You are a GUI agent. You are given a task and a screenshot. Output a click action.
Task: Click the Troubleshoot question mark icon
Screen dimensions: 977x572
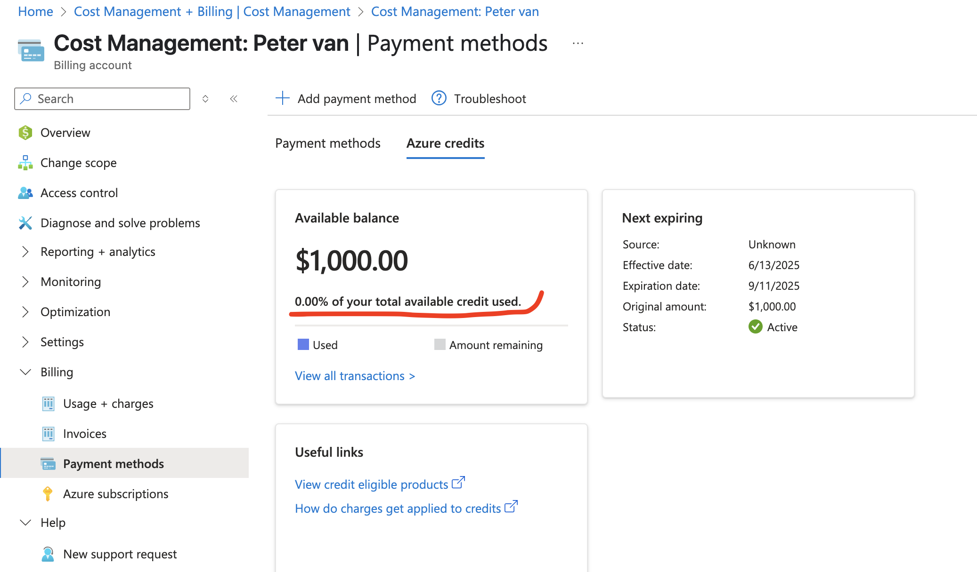pyautogui.click(x=439, y=98)
